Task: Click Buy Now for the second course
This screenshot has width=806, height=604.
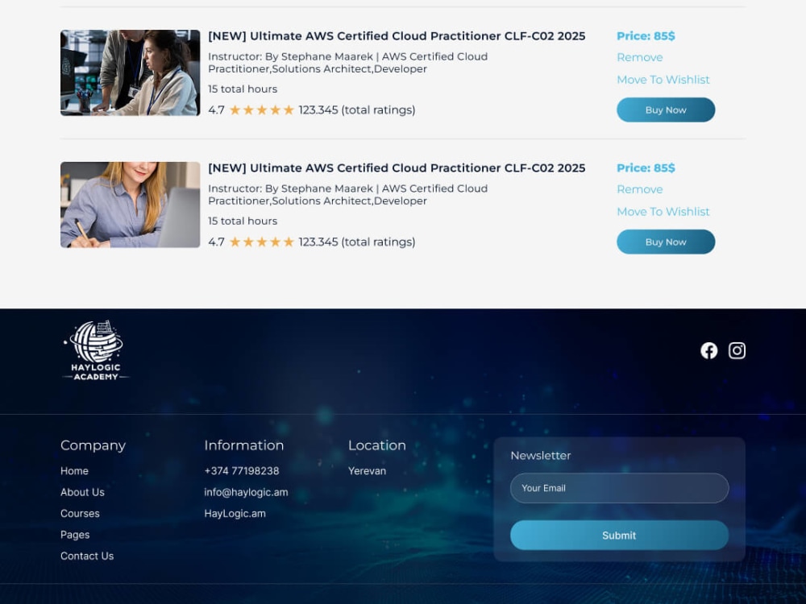Action: click(x=666, y=242)
